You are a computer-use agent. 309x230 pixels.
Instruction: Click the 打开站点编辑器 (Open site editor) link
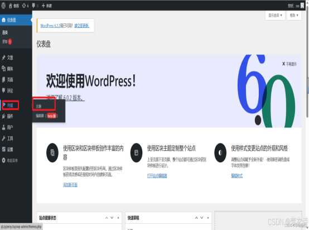tap(157, 176)
